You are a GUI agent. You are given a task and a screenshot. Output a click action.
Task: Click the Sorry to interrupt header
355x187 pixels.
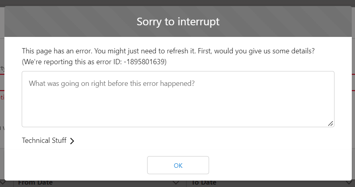[178, 22]
